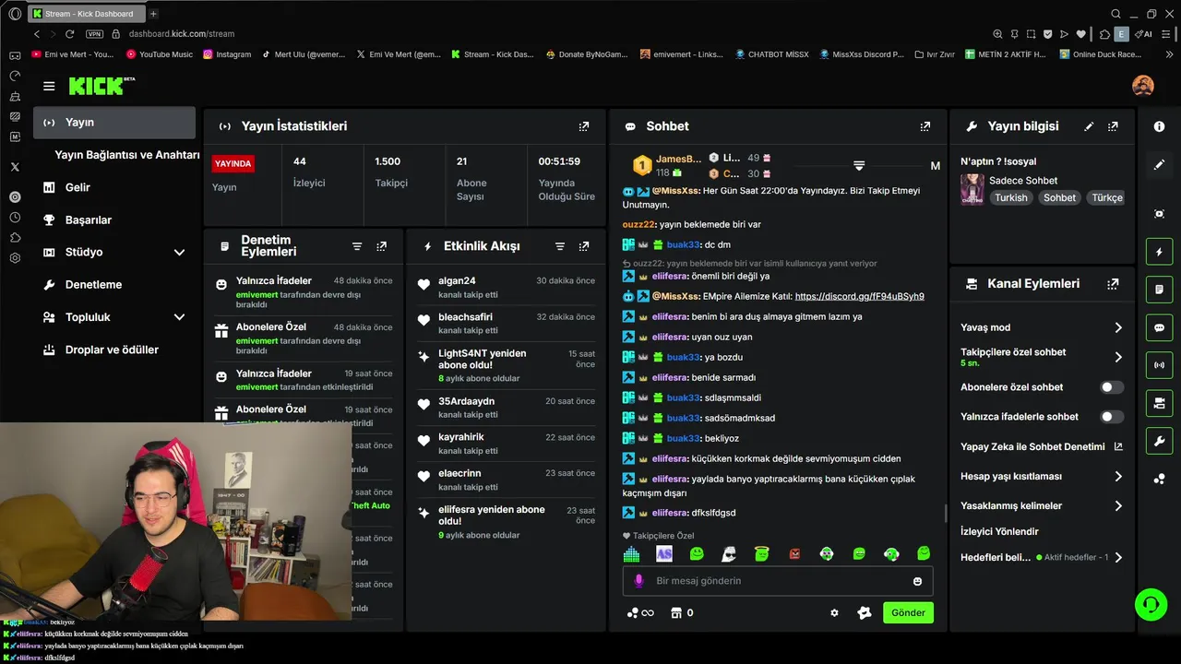Click the info icon in right sidebar
Viewport: 1181px width, 664px height.
[1160, 126]
